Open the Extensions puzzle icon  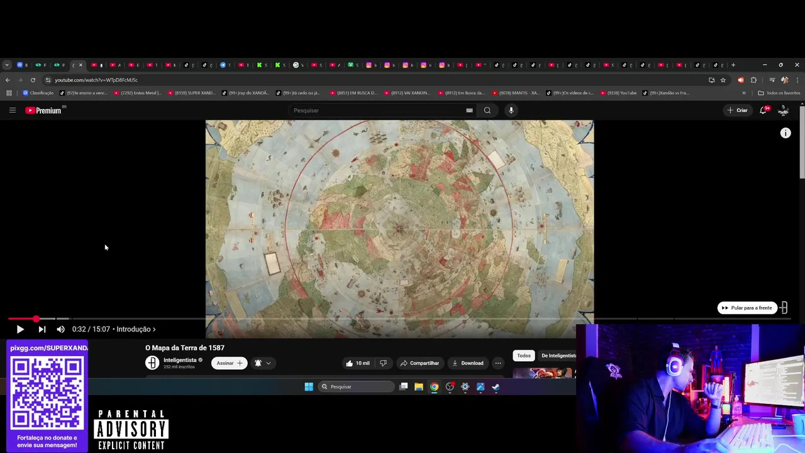[753, 80]
